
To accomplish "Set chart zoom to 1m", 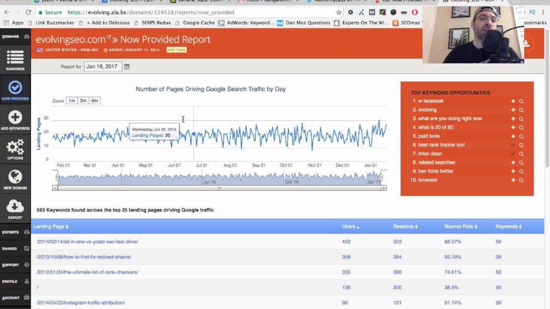I will click(72, 101).
